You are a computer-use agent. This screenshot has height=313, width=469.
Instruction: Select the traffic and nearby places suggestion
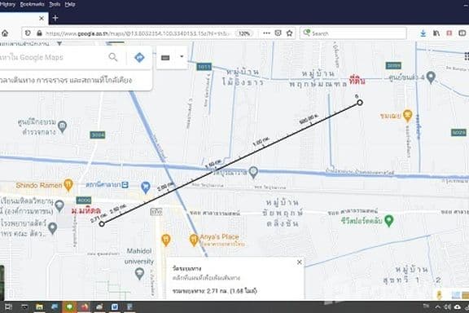(67, 80)
